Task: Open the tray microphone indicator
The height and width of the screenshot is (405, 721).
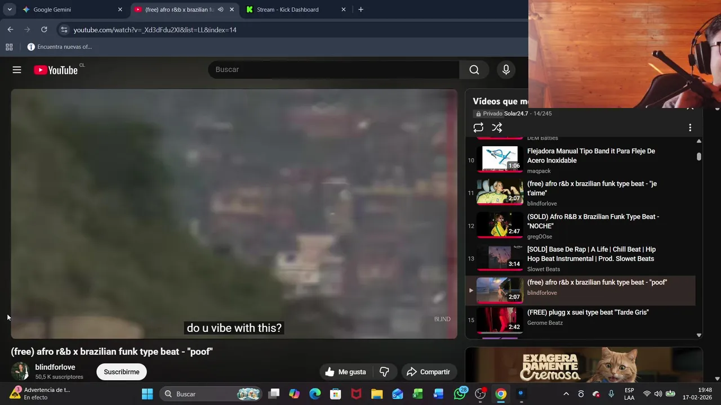Action: (611, 394)
